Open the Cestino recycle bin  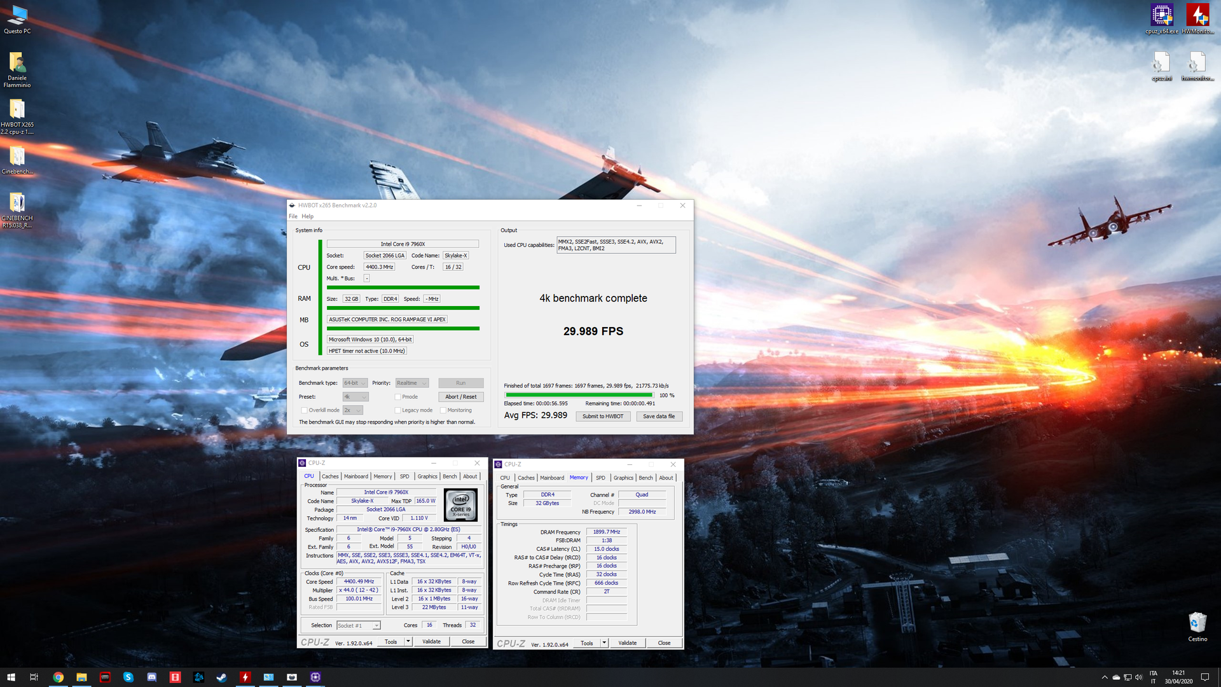tap(1197, 627)
